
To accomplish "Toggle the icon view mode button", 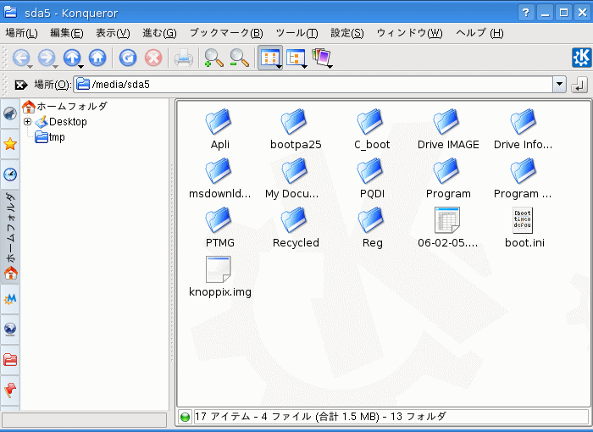I will [x=269, y=58].
